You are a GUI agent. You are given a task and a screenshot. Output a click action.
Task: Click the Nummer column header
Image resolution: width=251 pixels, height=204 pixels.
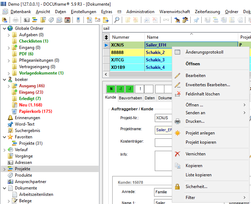click(127, 37)
